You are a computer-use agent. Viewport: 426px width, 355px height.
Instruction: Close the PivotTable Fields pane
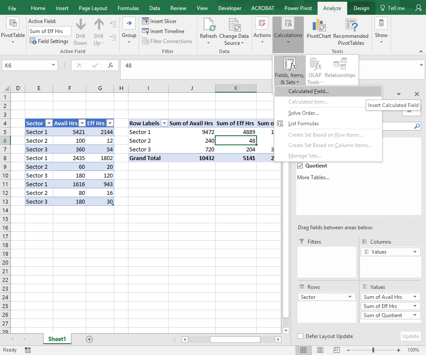417,94
